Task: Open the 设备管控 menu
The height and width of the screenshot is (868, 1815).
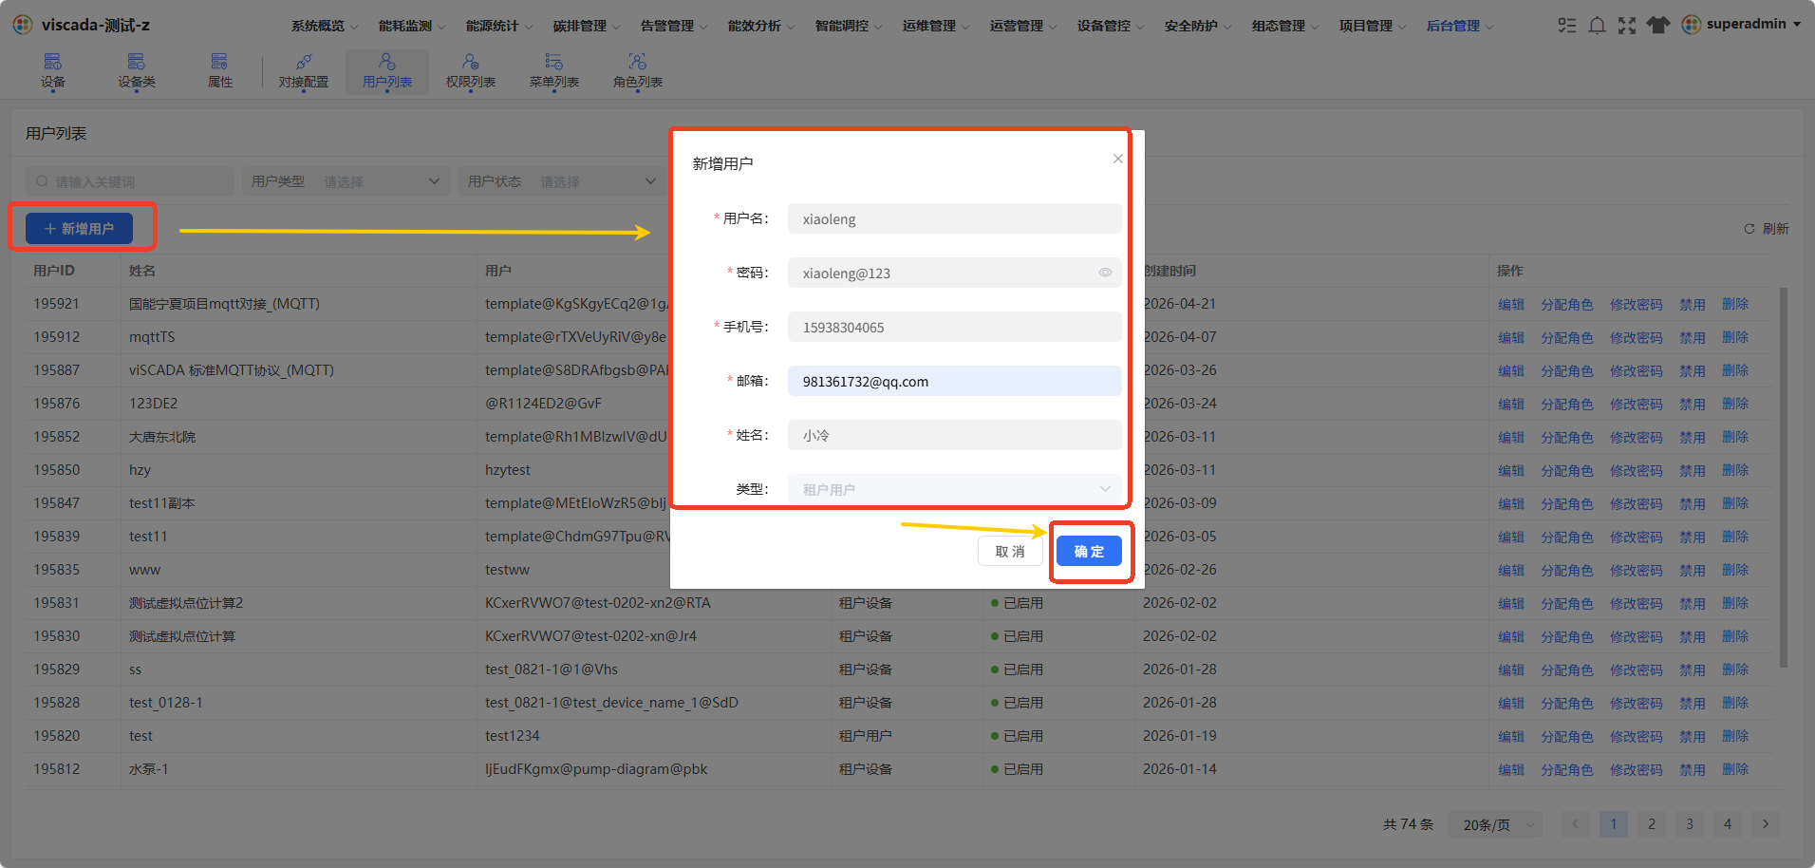Action: (1111, 26)
